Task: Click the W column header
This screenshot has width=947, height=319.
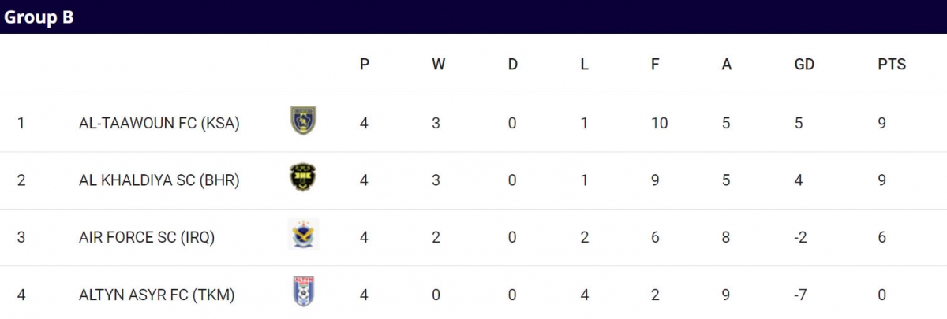Action: [438, 65]
